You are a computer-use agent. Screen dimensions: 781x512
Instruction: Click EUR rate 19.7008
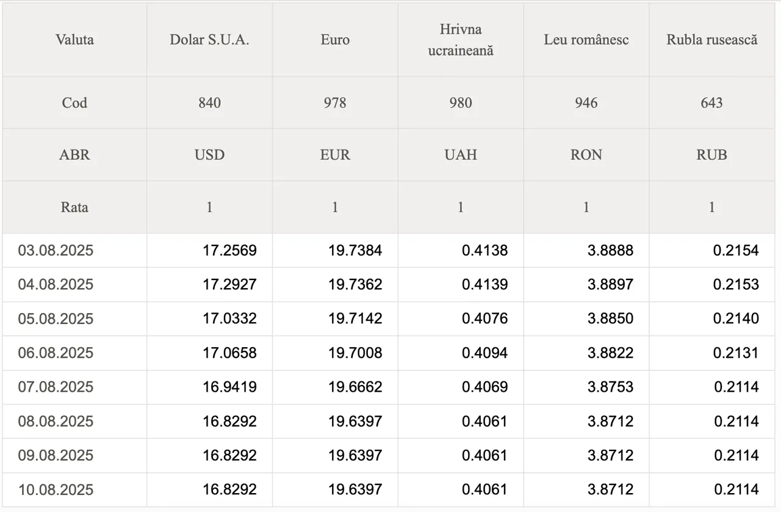355,353
